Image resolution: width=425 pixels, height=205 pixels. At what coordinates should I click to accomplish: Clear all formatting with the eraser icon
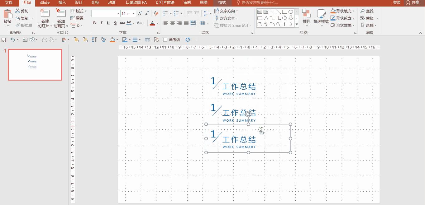(156, 13)
